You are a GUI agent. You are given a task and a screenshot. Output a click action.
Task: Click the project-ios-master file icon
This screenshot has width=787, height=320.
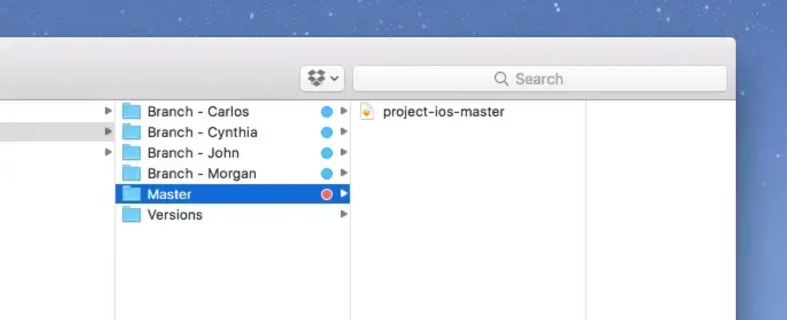tap(367, 111)
